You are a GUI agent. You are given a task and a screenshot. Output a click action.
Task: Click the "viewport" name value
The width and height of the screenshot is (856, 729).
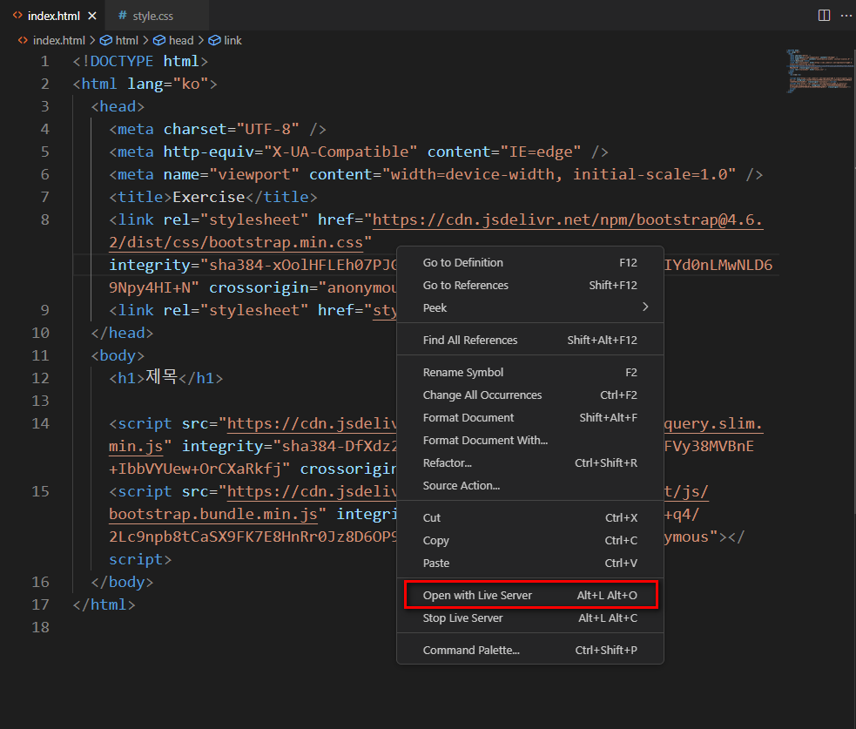coord(254,175)
